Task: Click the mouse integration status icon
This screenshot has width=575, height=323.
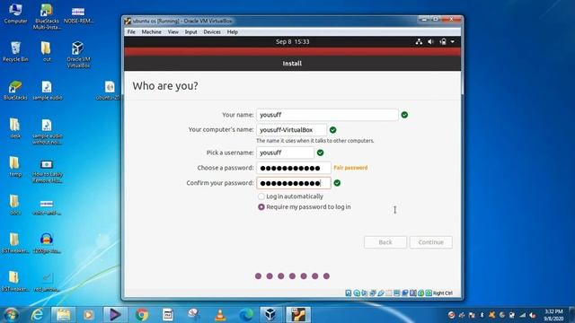Action: click(421, 293)
